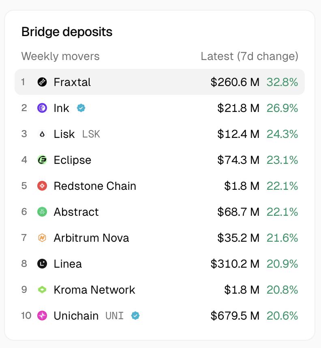Screen dimensions: 321x348
Task: Click the Lisk droplet logo icon
Action: [x=42, y=134]
